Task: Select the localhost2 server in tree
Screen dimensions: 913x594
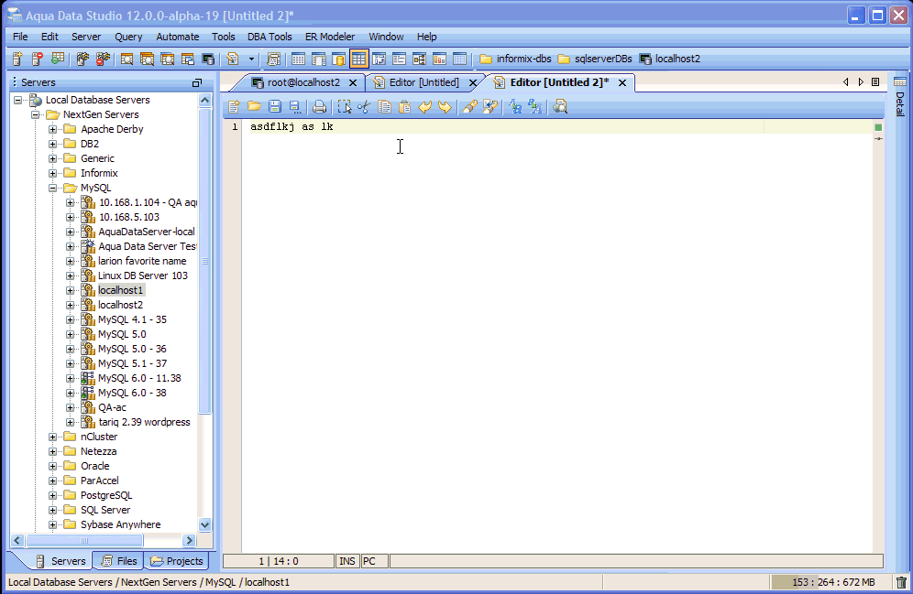Action: point(120,305)
